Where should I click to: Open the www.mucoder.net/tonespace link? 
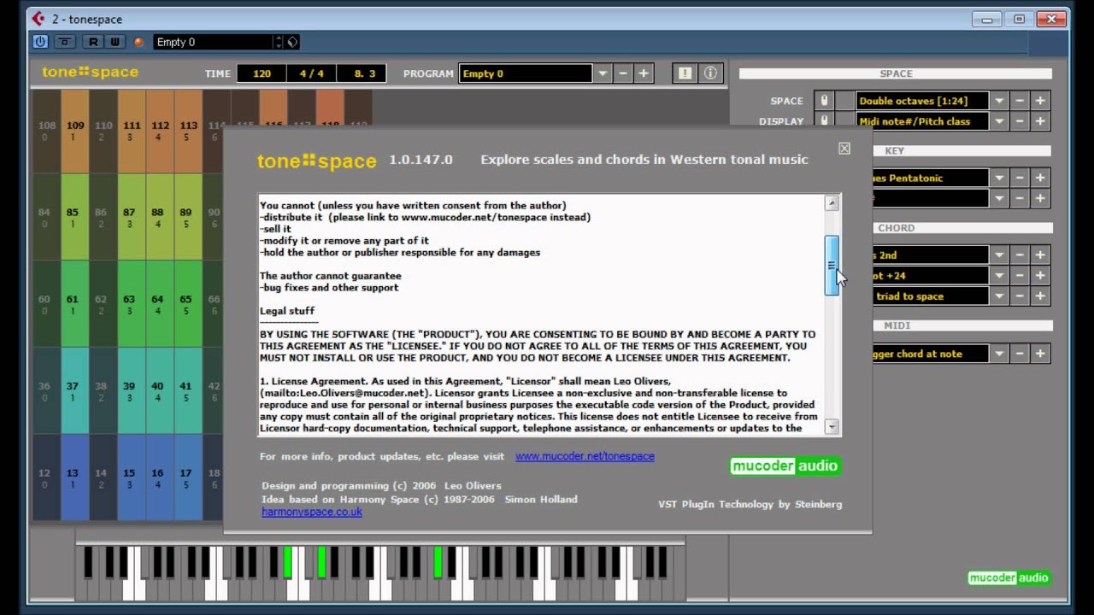click(585, 456)
